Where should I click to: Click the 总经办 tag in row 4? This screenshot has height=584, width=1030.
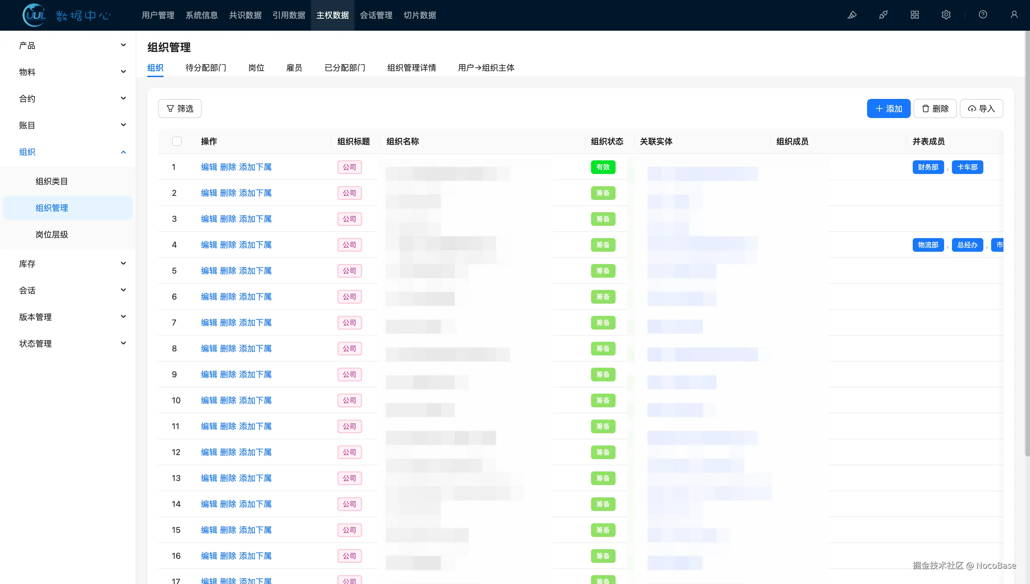968,245
